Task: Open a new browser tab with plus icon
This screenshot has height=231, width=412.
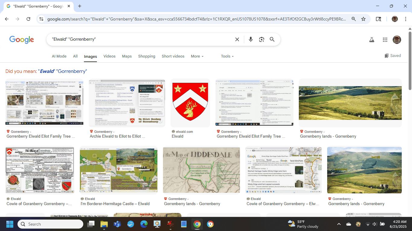Action: coord(80,6)
